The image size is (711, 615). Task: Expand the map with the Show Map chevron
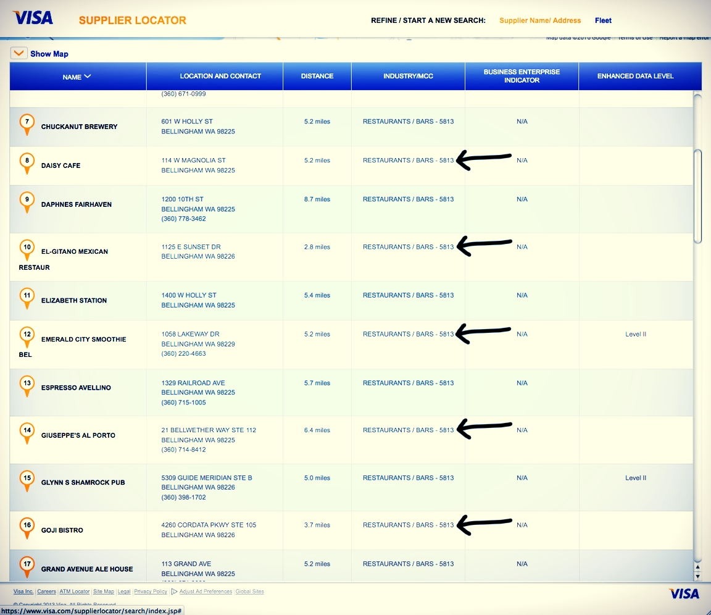pos(19,53)
